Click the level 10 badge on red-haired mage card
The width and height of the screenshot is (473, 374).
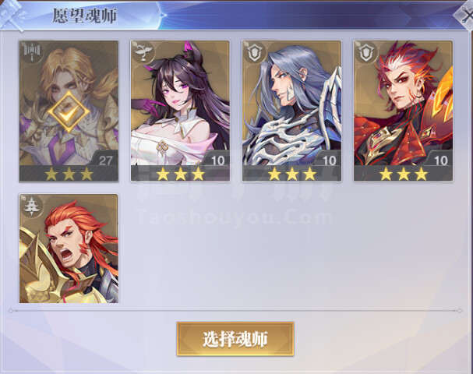(439, 158)
